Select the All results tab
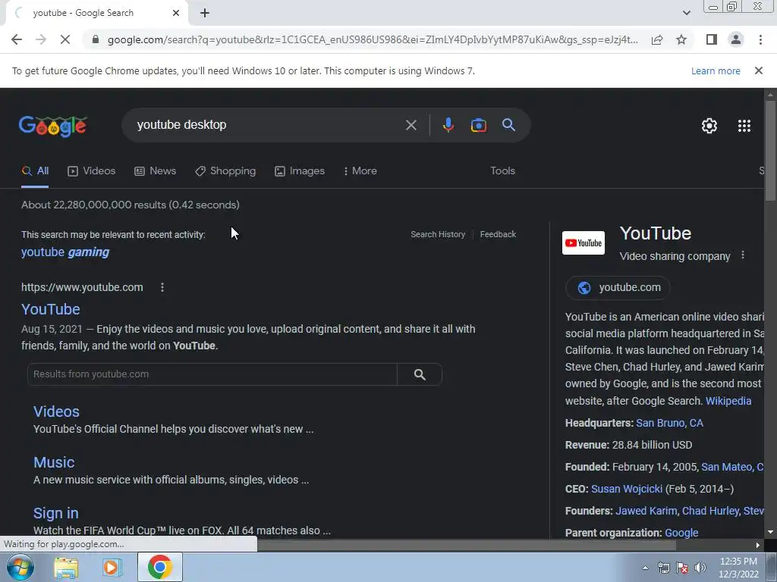Screen dimensions: 777x582 [x=35, y=171]
